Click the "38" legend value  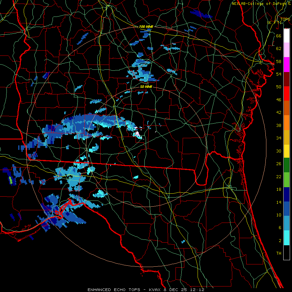click(x=279, y=125)
